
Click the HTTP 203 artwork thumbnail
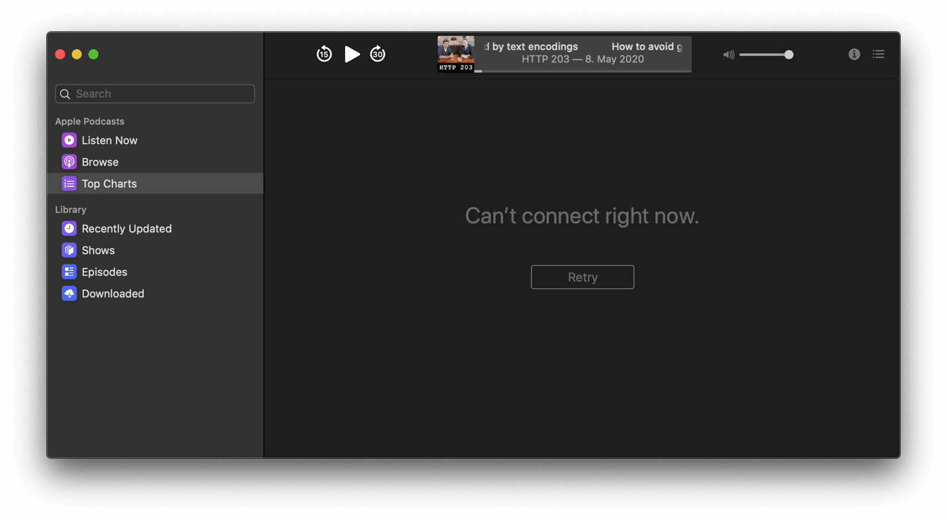456,54
